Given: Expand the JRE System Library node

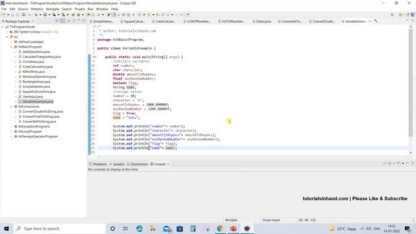Looking at the screenshot, I should point(7,32).
